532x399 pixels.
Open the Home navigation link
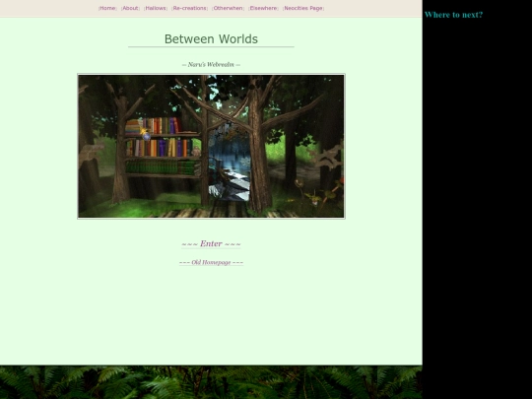107,8
